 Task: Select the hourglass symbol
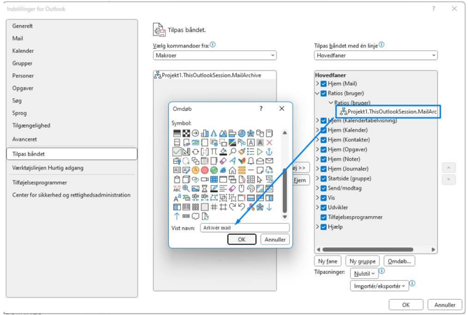coord(205,188)
